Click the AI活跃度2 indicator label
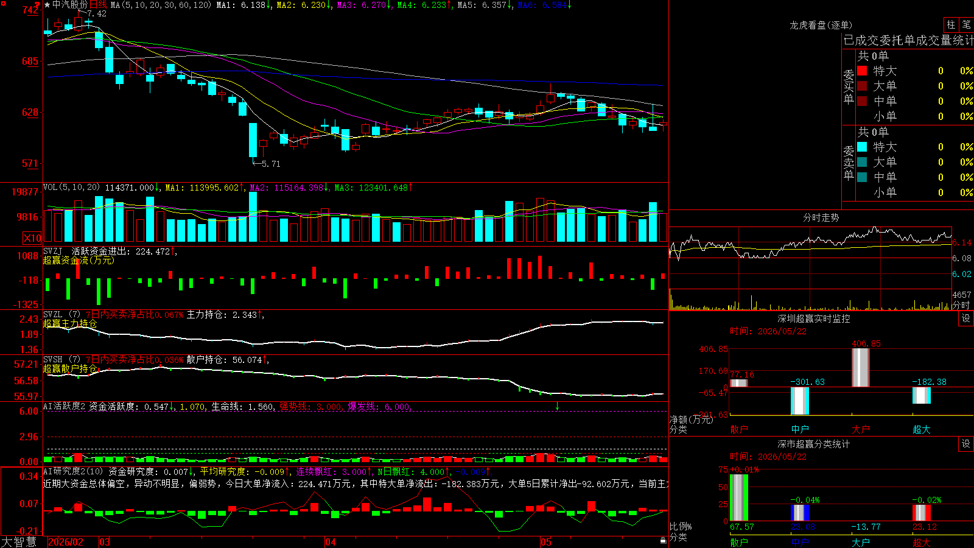974x548 pixels. 65,406
